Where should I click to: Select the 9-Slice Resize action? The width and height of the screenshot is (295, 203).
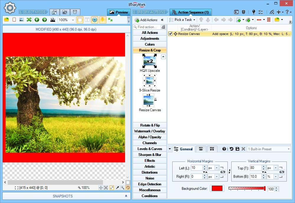tap(149, 83)
